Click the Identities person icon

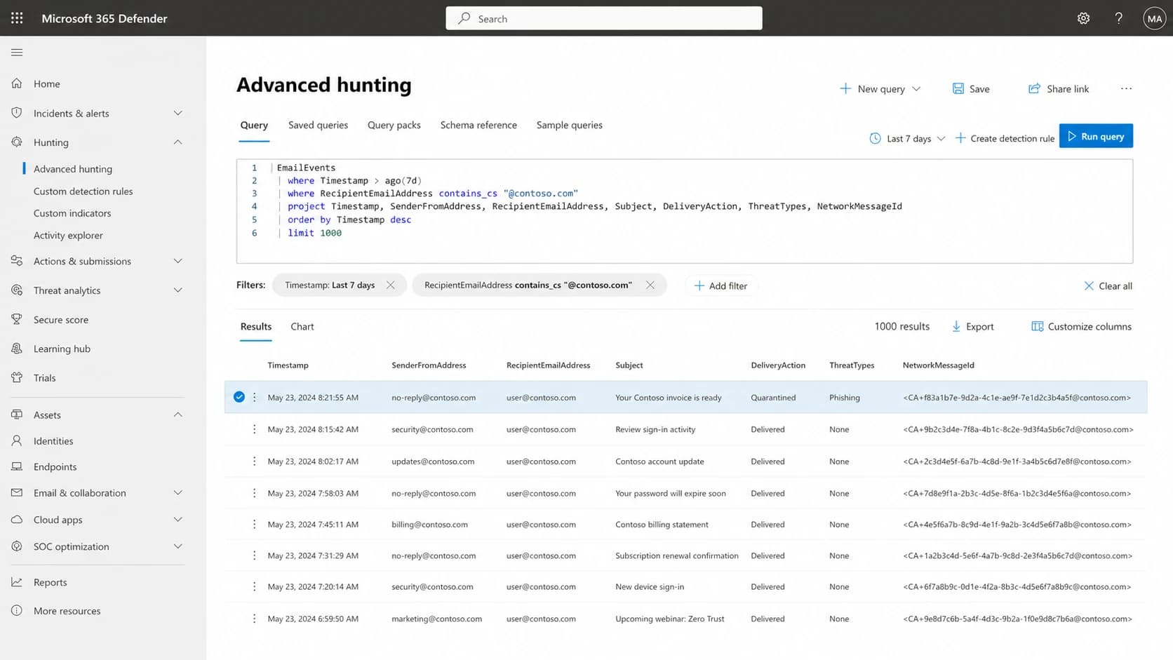click(x=17, y=440)
